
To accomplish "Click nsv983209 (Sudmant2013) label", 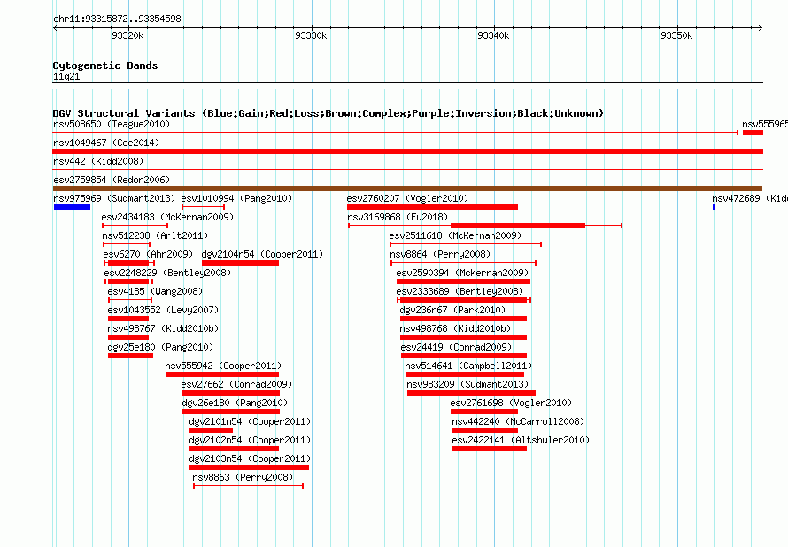I will (x=467, y=384).
